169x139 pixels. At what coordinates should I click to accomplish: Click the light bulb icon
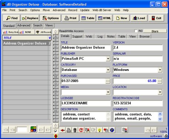[x=100, y=130]
